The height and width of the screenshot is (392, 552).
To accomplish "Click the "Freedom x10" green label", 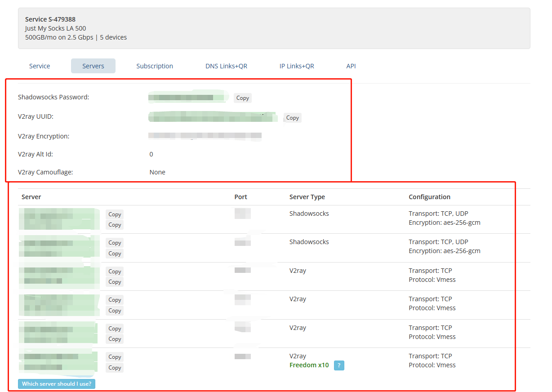I will tap(309, 365).
